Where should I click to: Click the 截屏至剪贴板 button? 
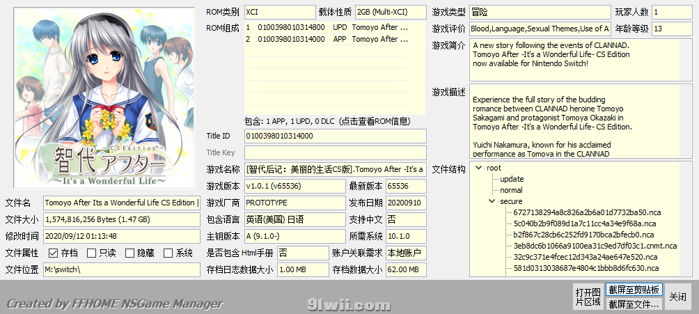click(x=634, y=290)
